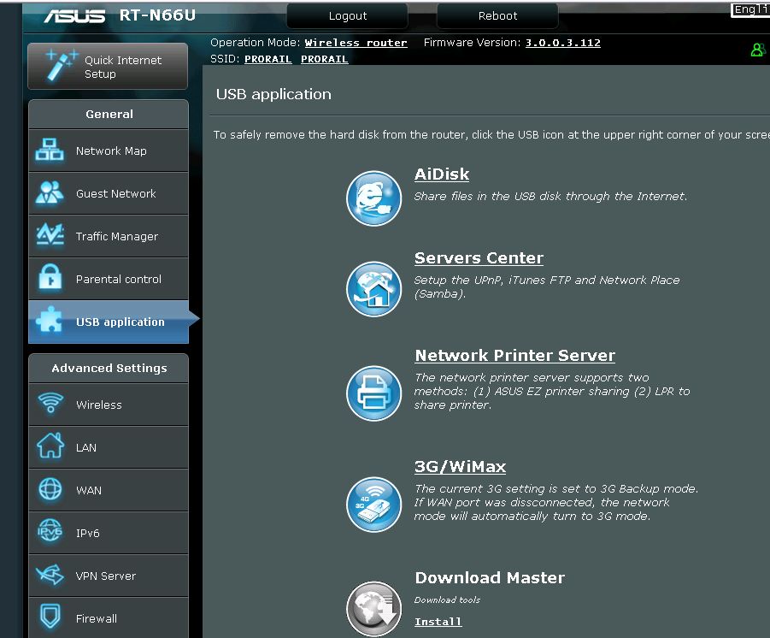Click the green user status icon
770x638 pixels.
[758, 50]
